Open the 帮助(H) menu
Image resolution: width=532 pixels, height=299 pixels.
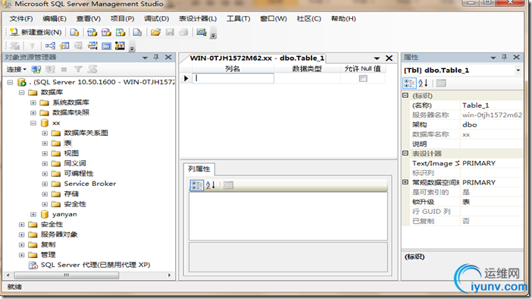343,19
